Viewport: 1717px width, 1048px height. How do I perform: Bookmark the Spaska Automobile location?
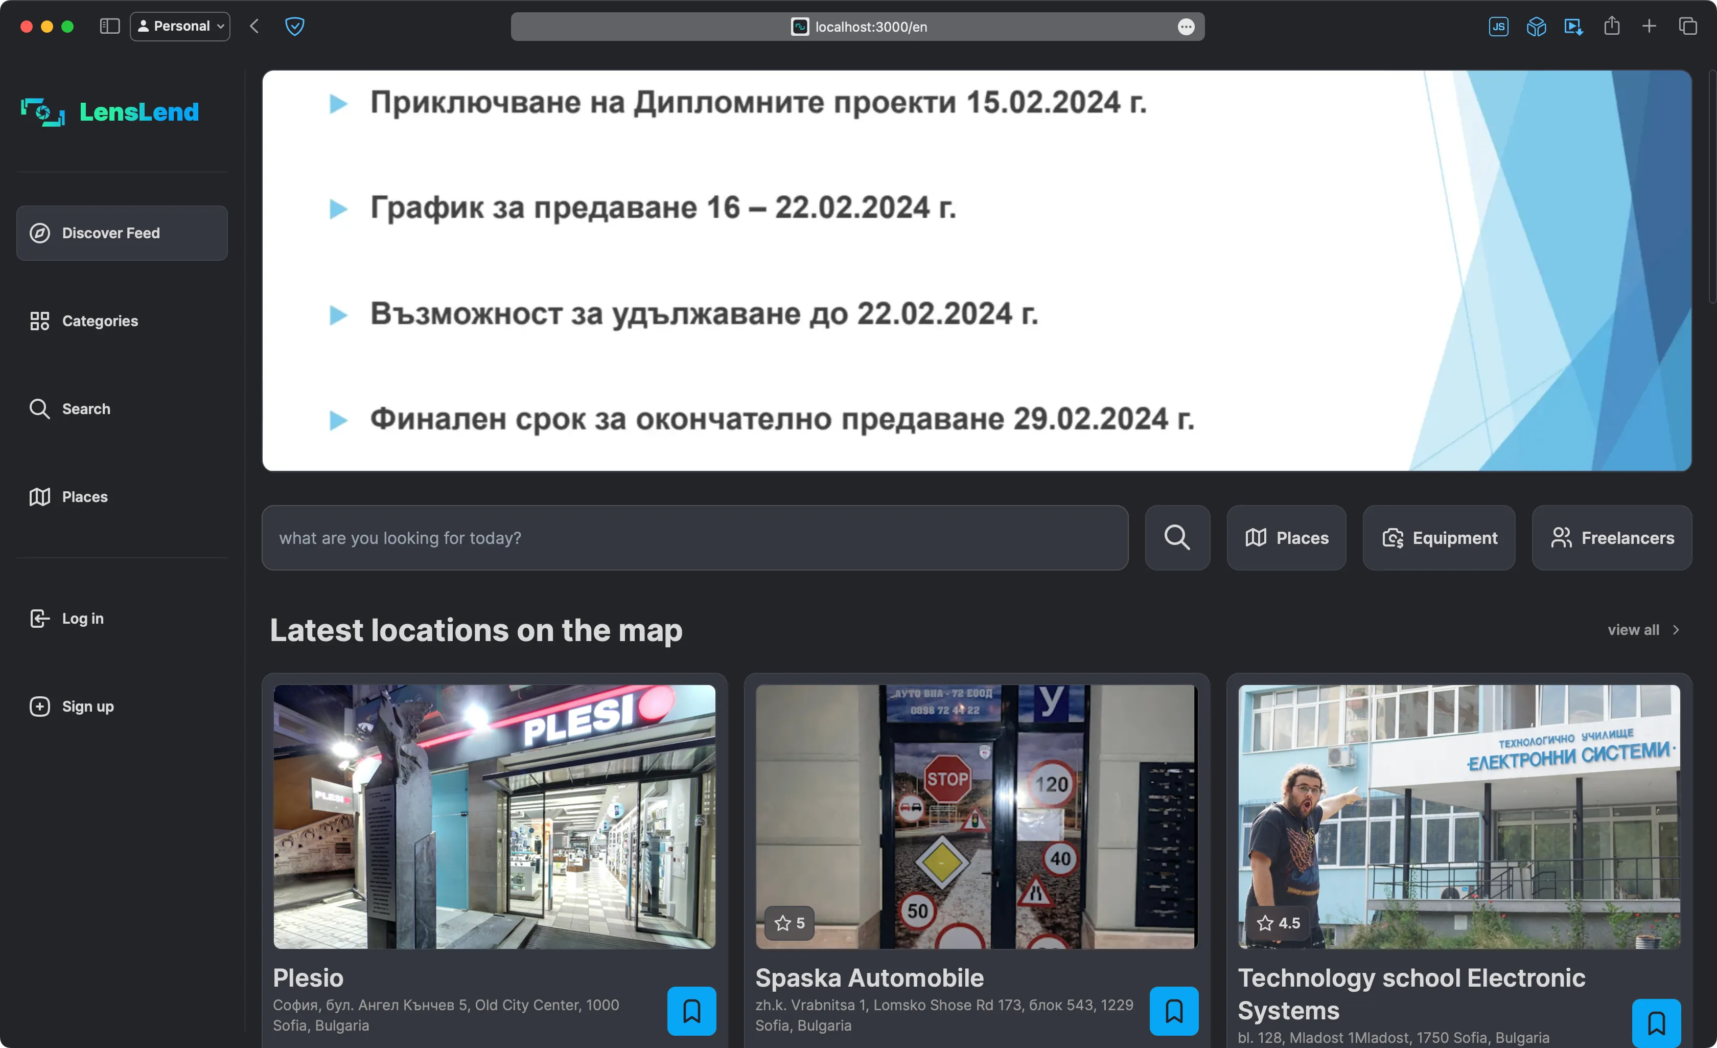click(1173, 1010)
